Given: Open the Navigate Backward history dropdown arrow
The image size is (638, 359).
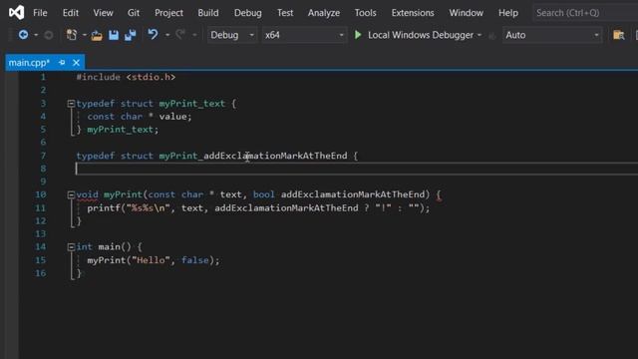Looking at the screenshot, I should (x=36, y=35).
